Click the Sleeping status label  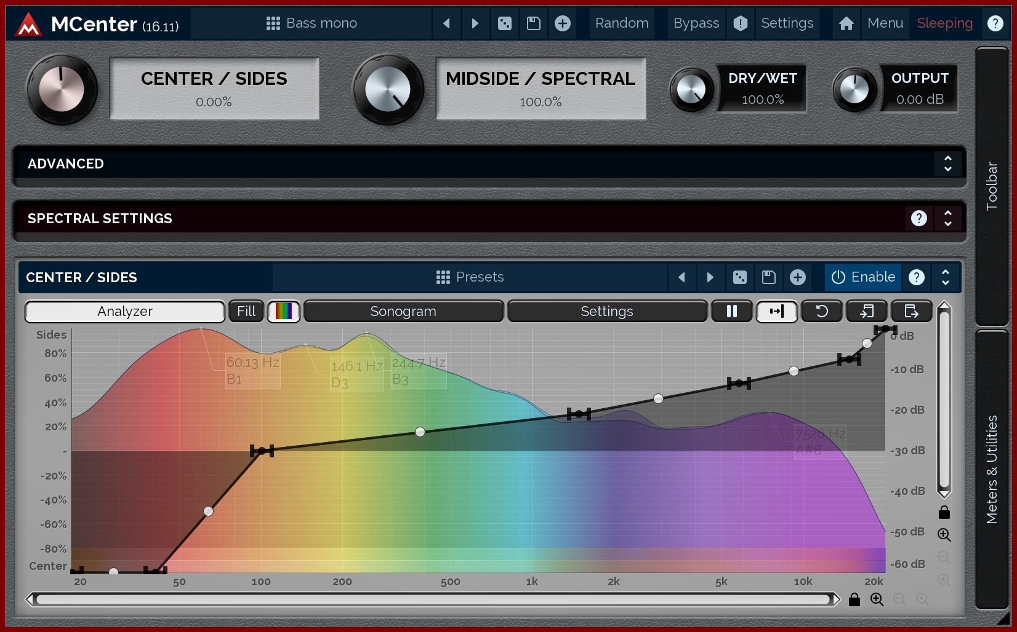click(944, 23)
